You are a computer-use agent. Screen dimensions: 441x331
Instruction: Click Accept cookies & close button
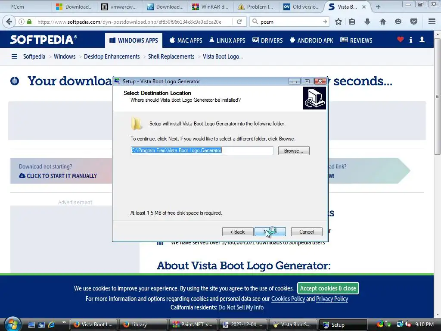(x=328, y=288)
